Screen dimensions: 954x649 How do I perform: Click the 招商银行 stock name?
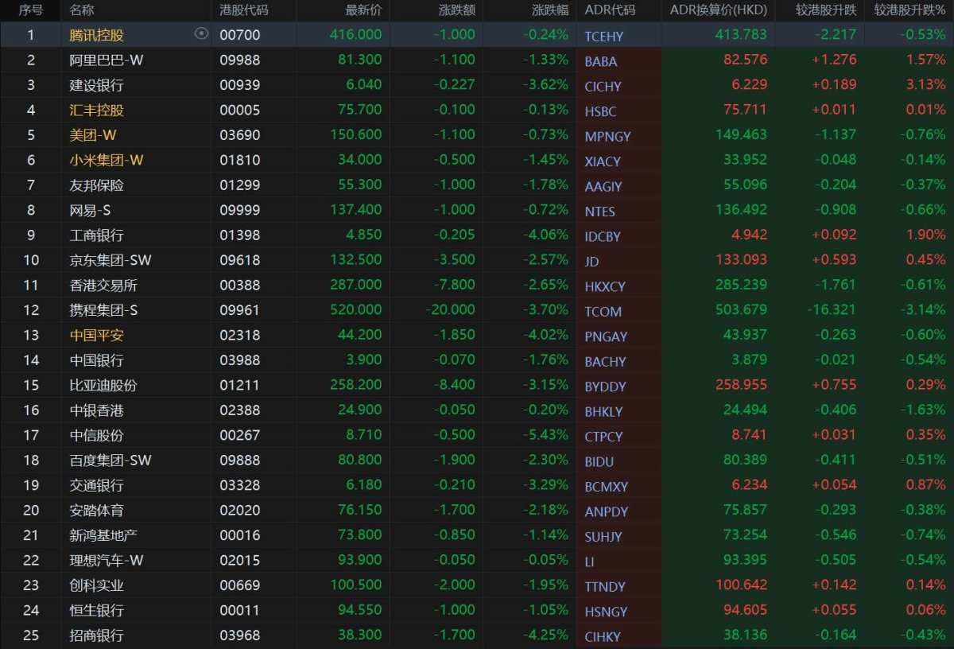(96, 635)
